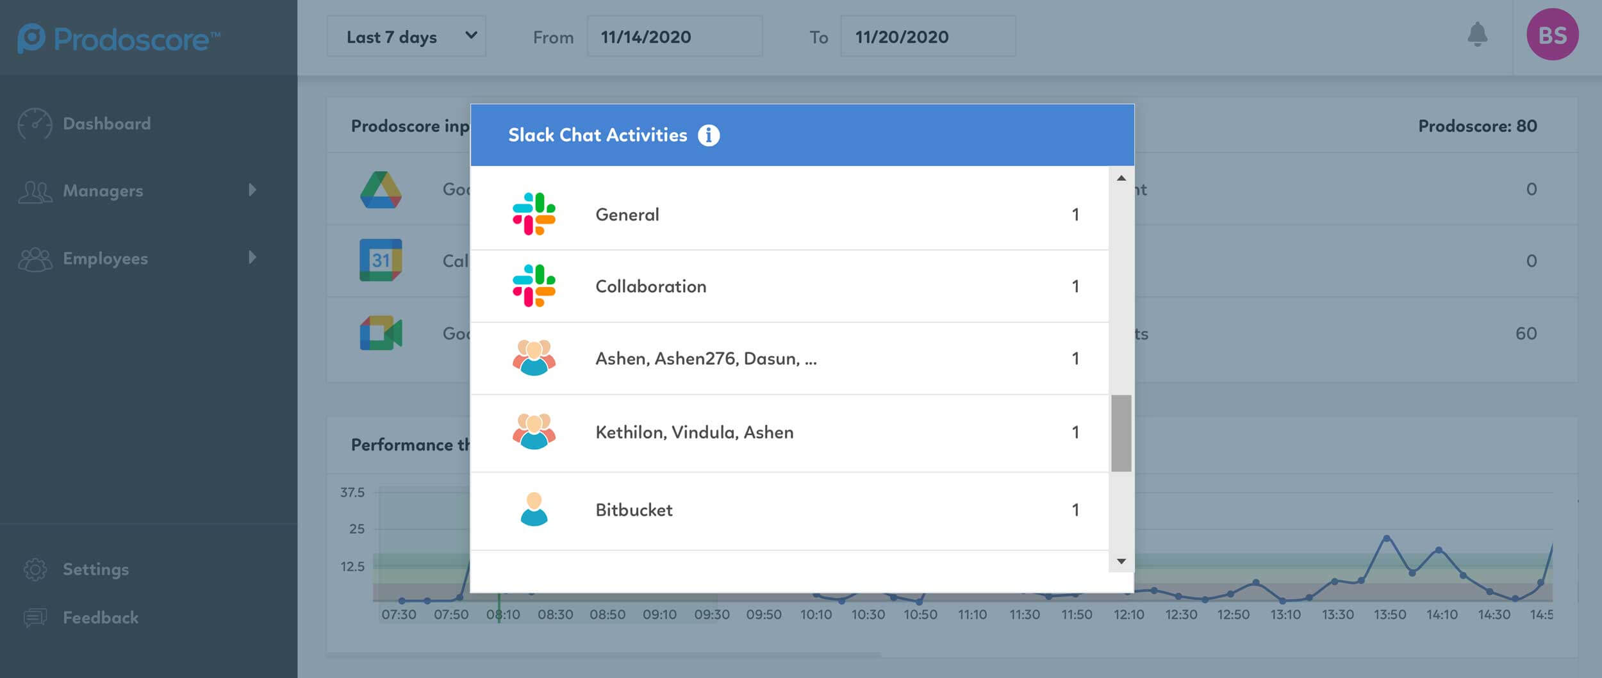This screenshot has height=678, width=1602.
Task: Click the 07:30 time label on chart
Action: (399, 615)
